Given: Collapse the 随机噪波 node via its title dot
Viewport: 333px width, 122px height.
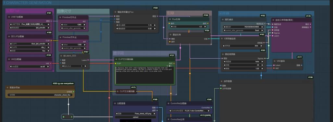Looking at the screenshot, I should tap(223, 19).
